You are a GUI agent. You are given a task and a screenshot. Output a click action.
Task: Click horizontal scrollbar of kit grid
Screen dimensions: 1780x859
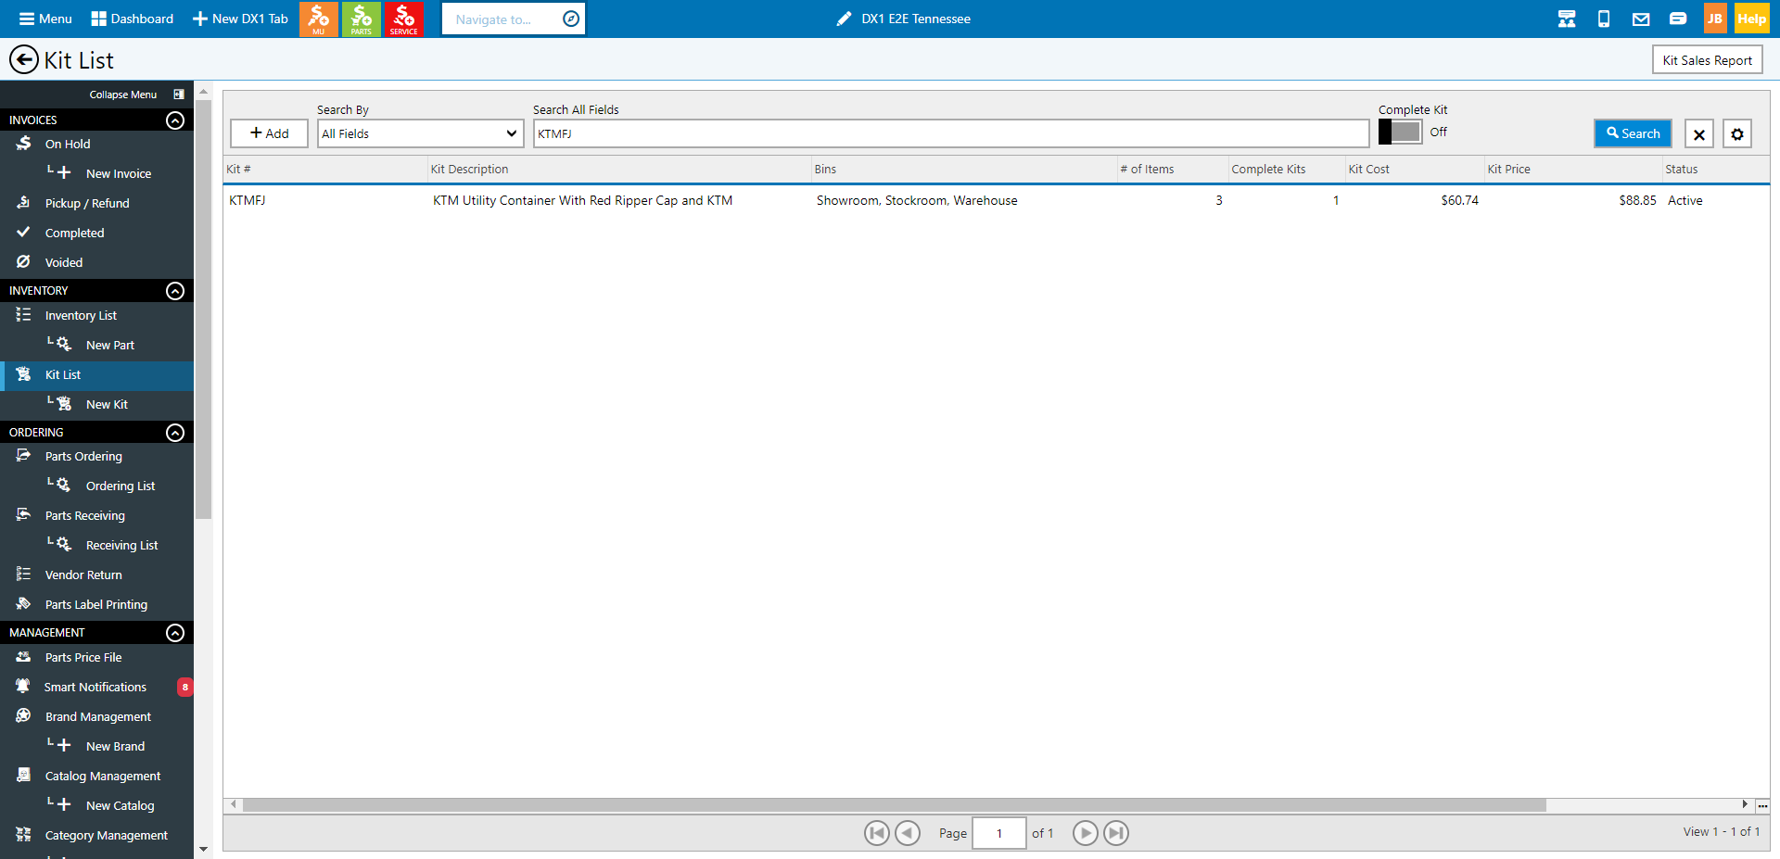894,805
